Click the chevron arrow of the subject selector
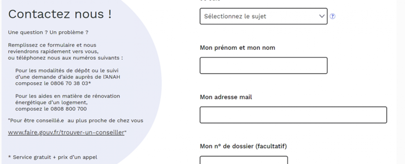The width and height of the screenshot is (405, 164). tap(322, 16)
